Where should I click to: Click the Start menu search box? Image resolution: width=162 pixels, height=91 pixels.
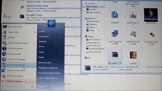pyautogui.click(x=18, y=87)
